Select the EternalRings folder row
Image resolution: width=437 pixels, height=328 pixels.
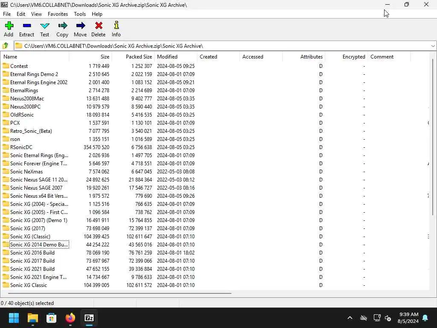[x=215, y=91]
